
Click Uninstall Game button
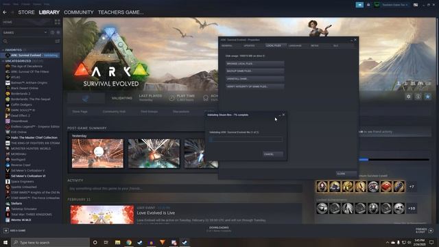[x=254, y=79]
